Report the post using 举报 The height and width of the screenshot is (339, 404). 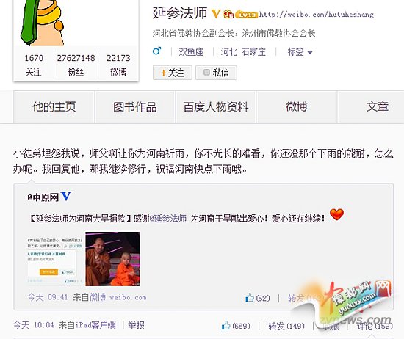click(x=137, y=325)
